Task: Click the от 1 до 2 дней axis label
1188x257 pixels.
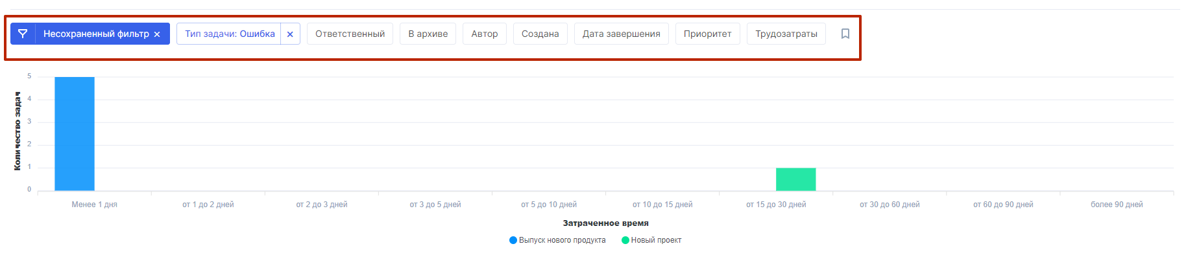Action: [x=208, y=205]
